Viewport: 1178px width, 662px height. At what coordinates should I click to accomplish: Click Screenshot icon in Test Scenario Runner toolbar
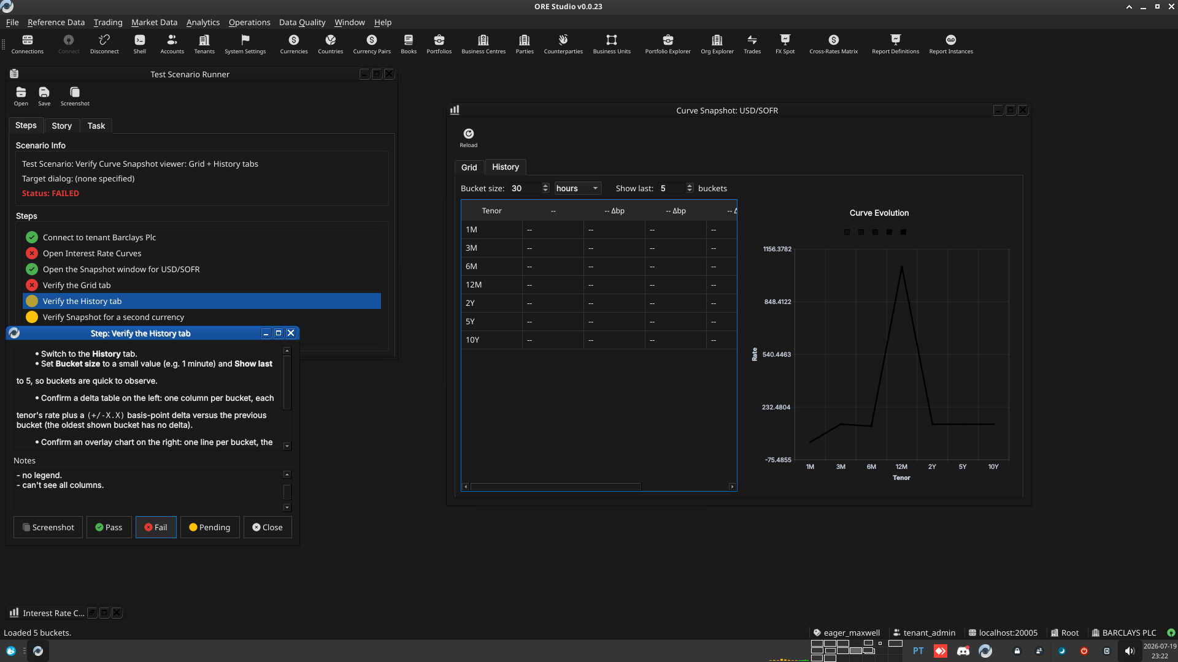[x=75, y=96]
